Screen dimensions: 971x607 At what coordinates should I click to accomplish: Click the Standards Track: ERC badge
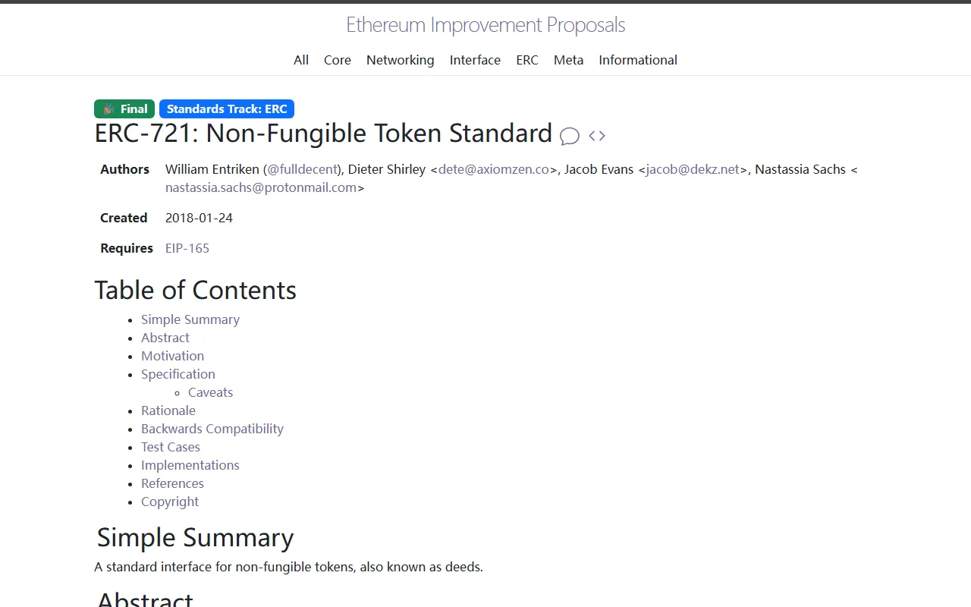(x=227, y=109)
